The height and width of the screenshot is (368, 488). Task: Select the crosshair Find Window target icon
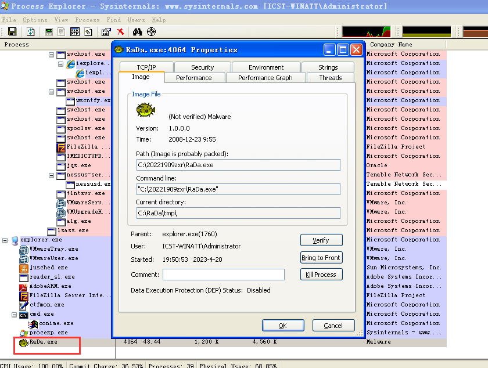pos(151,32)
